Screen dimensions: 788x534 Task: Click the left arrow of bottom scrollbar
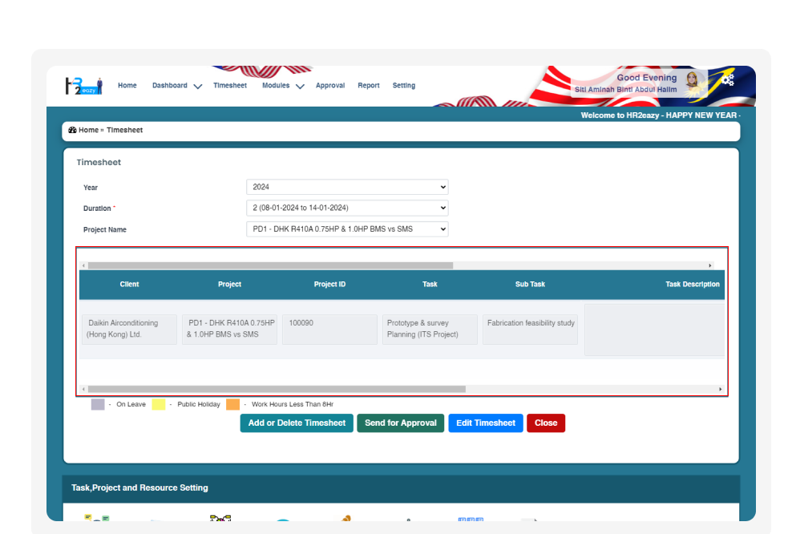click(83, 390)
